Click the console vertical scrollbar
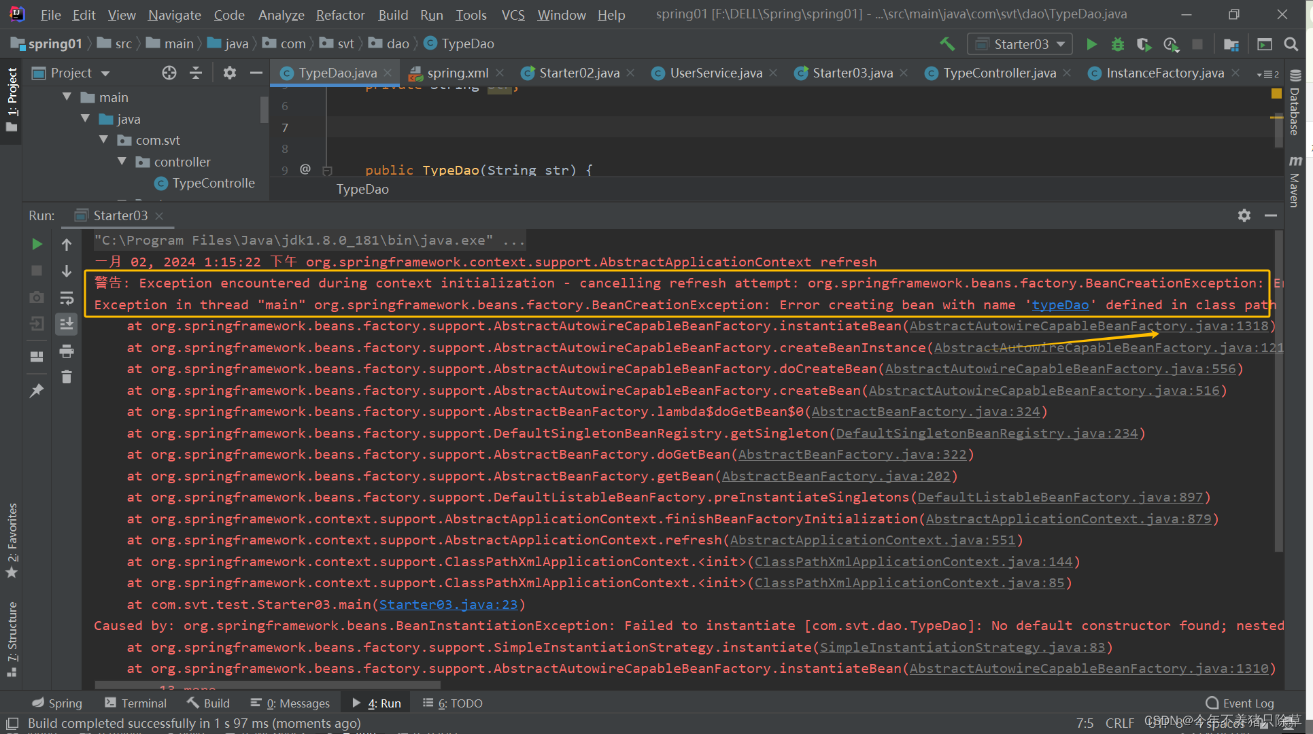The height and width of the screenshot is (734, 1313). tap(1278, 391)
